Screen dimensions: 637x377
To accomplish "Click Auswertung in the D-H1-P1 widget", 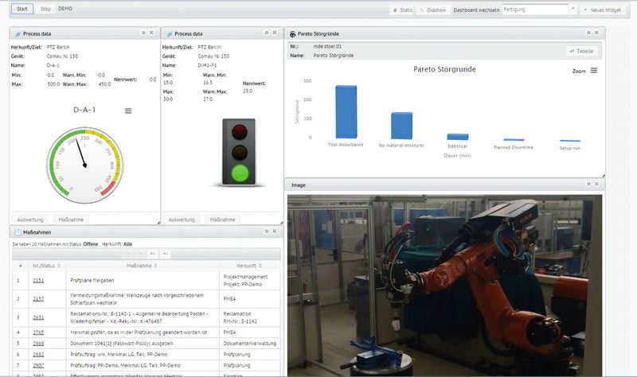I will (182, 220).
